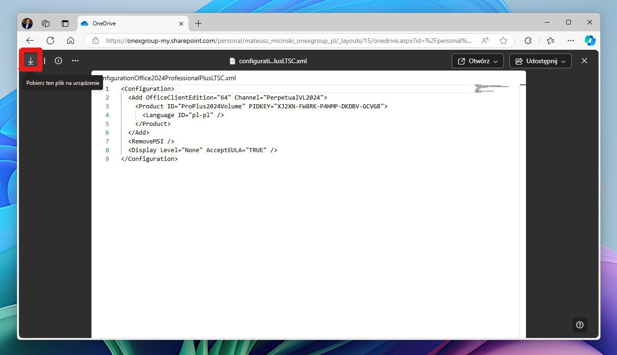This screenshot has height=355, width=617.
Task: Open the Udostępnij share dropdown
Action: 540,61
